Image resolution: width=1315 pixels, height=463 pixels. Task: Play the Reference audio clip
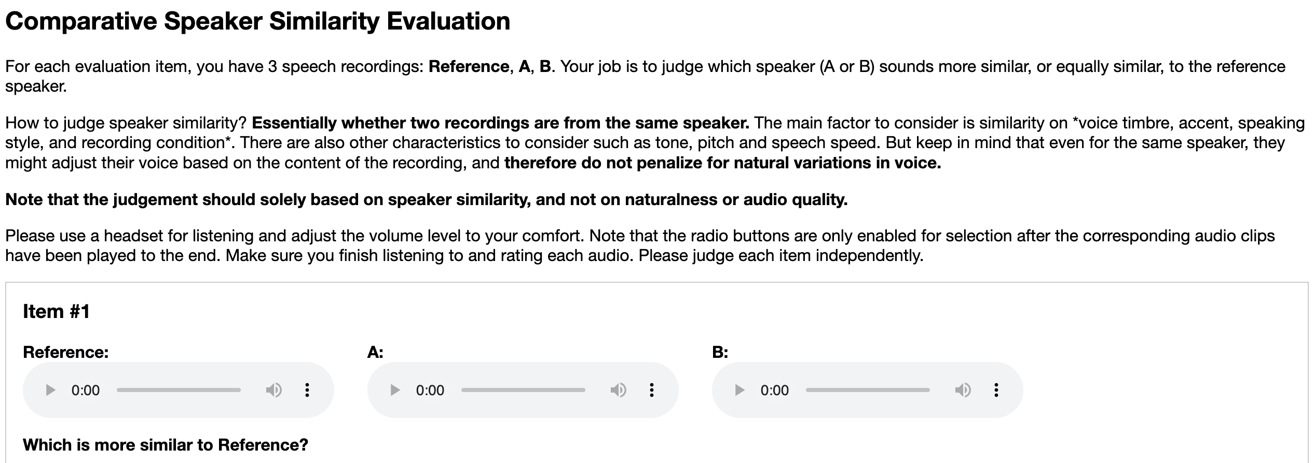click(x=50, y=390)
